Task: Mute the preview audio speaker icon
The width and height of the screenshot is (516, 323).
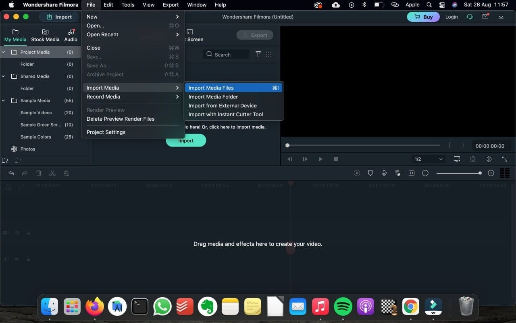Action: pyautogui.click(x=489, y=159)
